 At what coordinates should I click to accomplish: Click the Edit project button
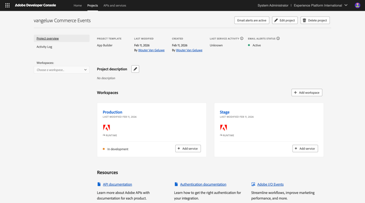(x=285, y=20)
